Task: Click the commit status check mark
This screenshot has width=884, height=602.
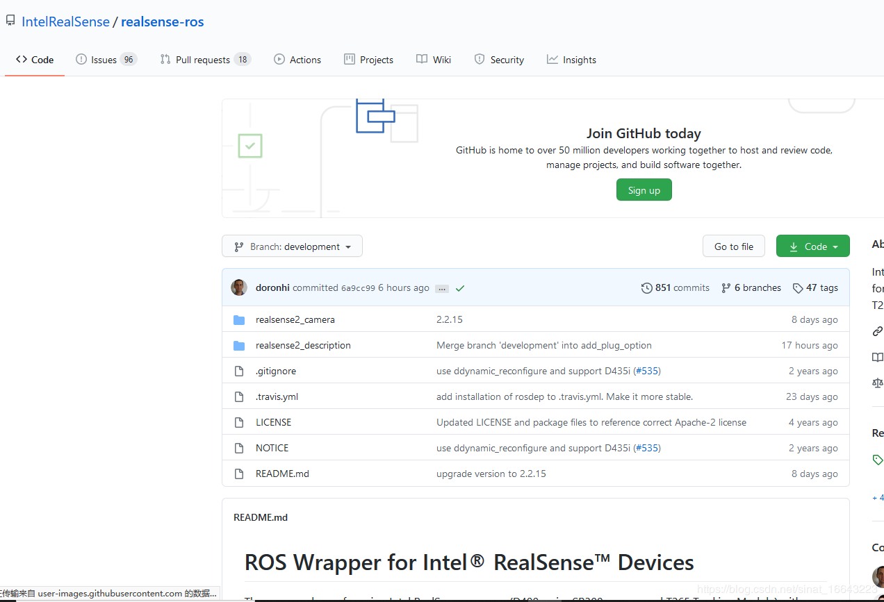Action: click(x=459, y=287)
